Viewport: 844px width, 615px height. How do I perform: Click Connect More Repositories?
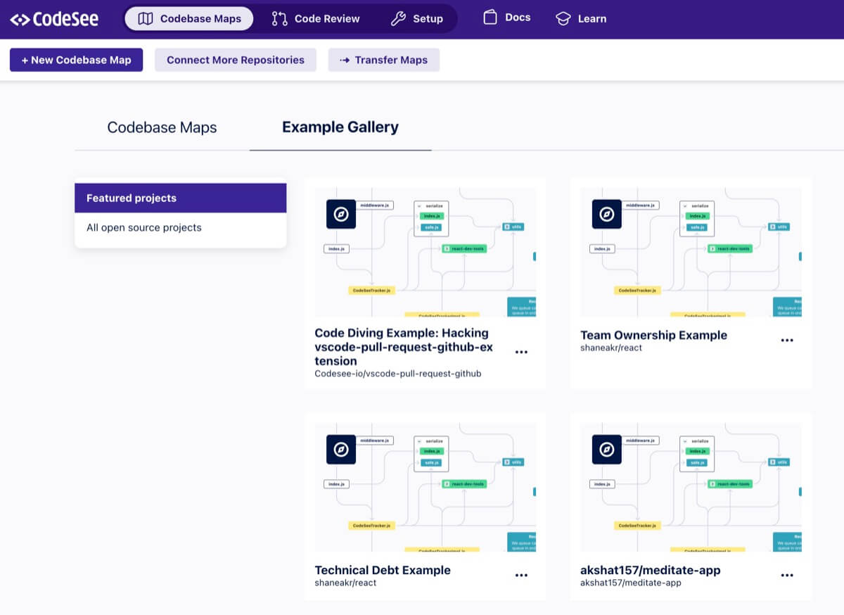(236, 60)
